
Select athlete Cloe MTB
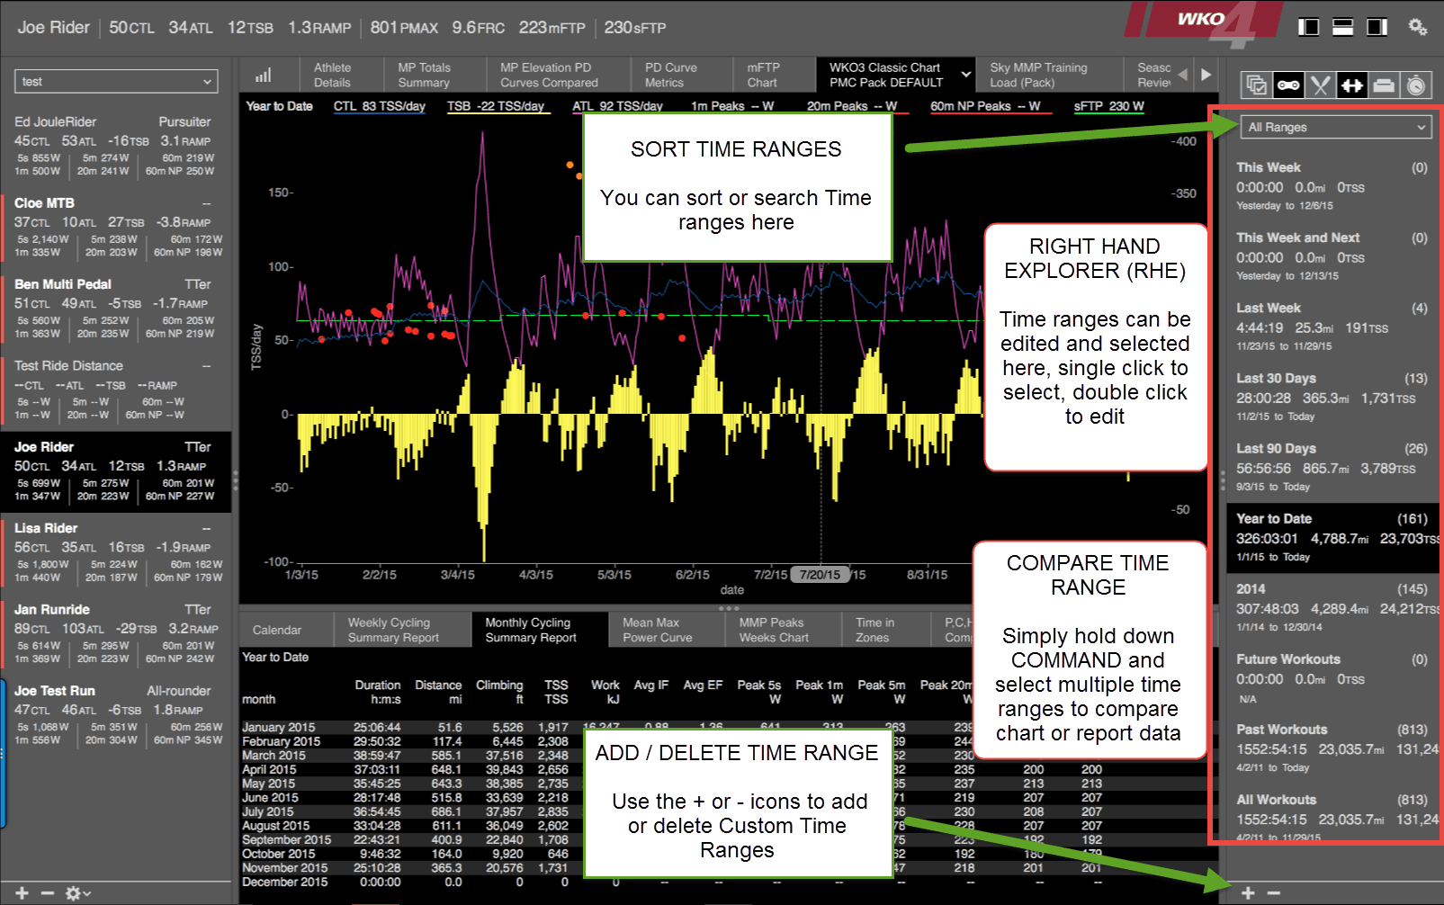click(x=114, y=228)
